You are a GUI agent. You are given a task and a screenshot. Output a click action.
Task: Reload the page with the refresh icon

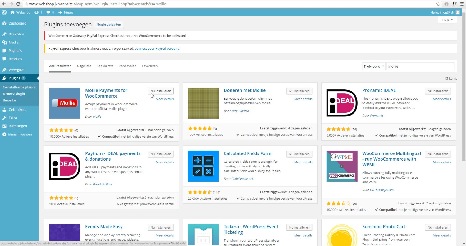tap(18, 4)
